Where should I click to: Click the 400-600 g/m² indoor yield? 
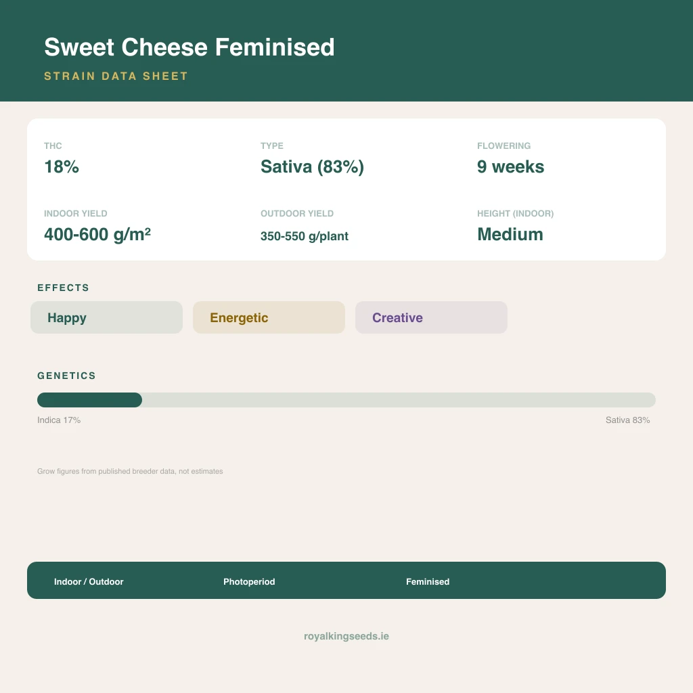[97, 234]
